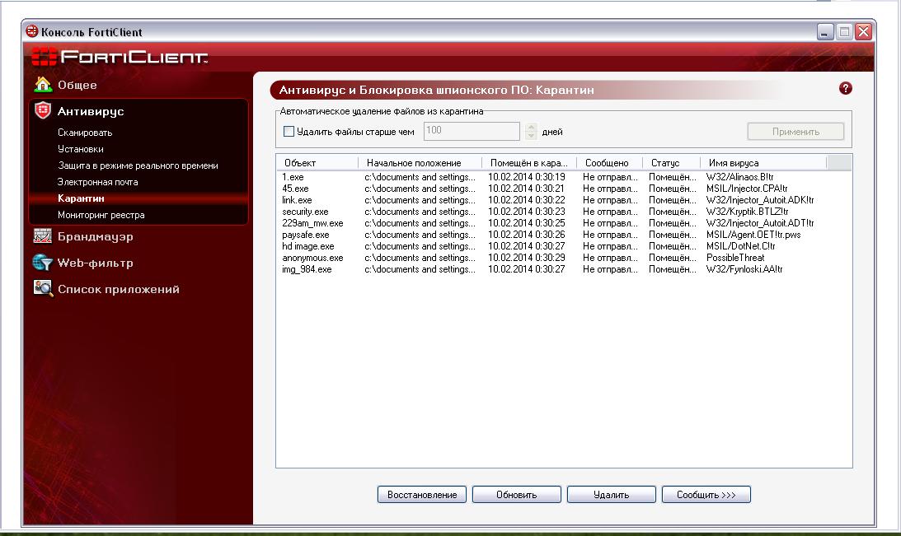Click virus name W32/Kryptik.BTLZ!tr
The height and width of the screenshot is (536, 901).
[x=748, y=212]
